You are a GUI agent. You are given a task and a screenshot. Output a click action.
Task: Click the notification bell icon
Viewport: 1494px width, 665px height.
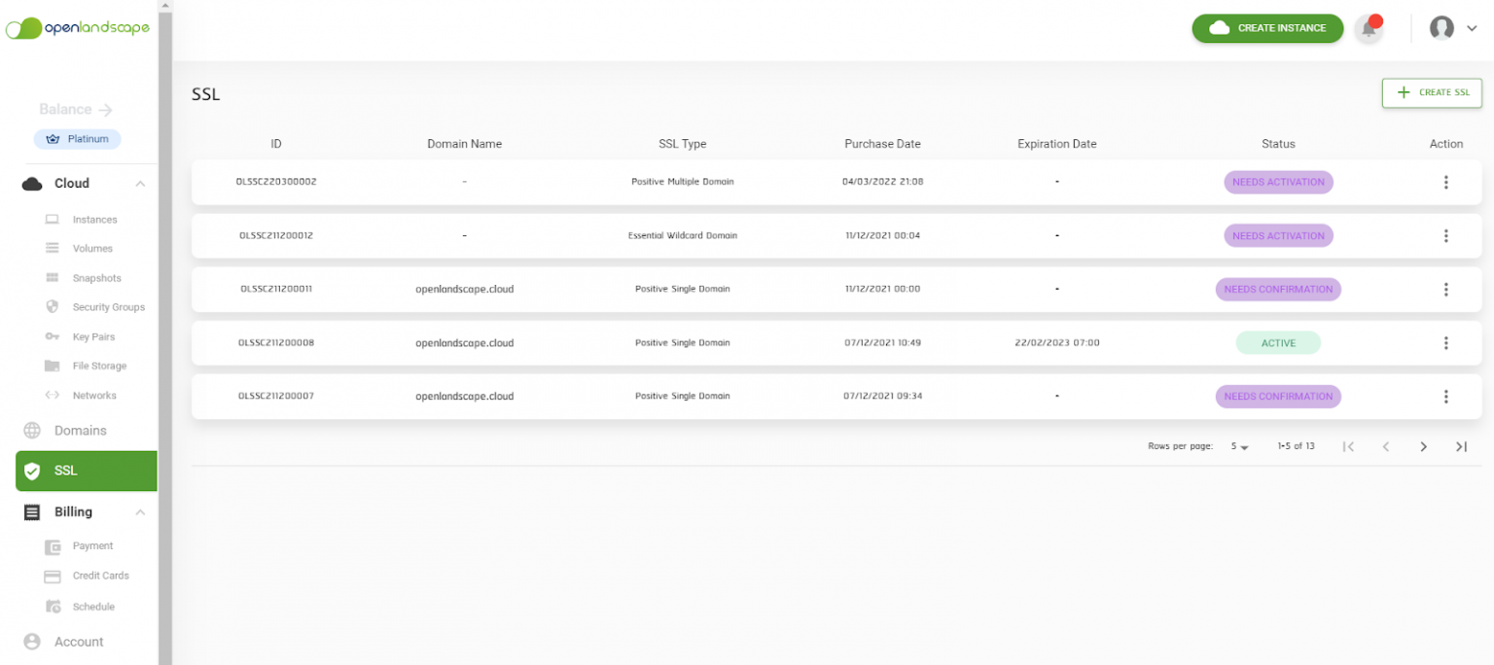tap(1369, 28)
